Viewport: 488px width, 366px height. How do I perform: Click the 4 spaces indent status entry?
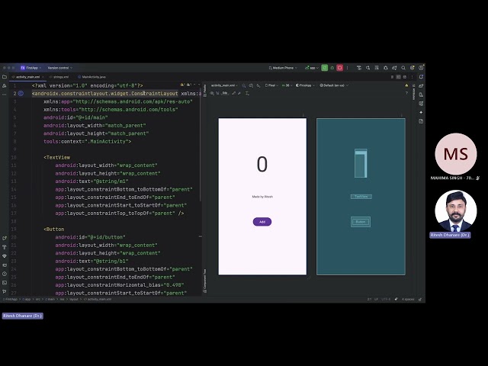(x=408, y=299)
